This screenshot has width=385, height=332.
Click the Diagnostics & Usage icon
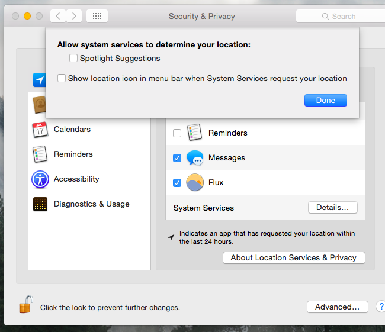[x=40, y=204]
